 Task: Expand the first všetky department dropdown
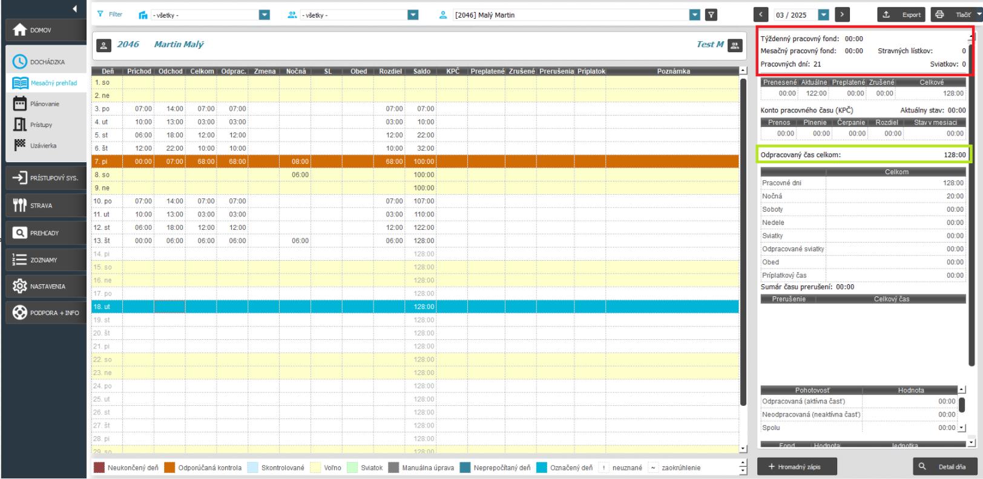pyautogui.click(x=264, y=15)
